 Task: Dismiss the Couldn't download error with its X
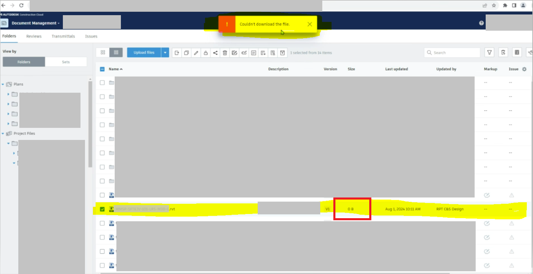coord(310,24)
